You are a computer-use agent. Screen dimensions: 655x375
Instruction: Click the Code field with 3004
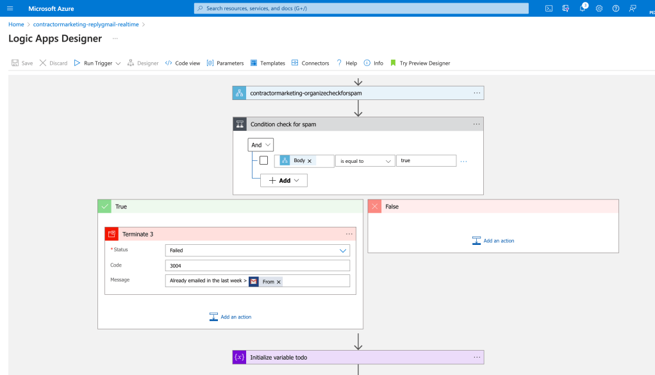click(258, 265)
